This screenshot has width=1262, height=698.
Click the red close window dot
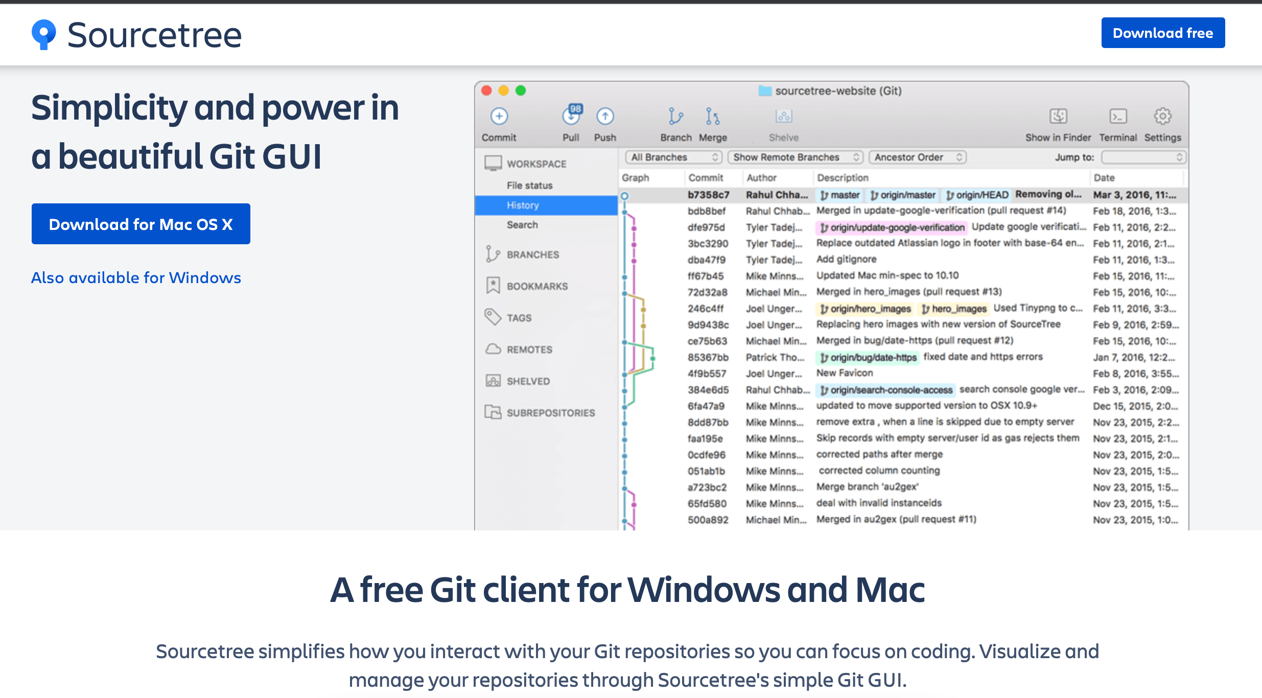pyautogui.click(x=486, y=90)
